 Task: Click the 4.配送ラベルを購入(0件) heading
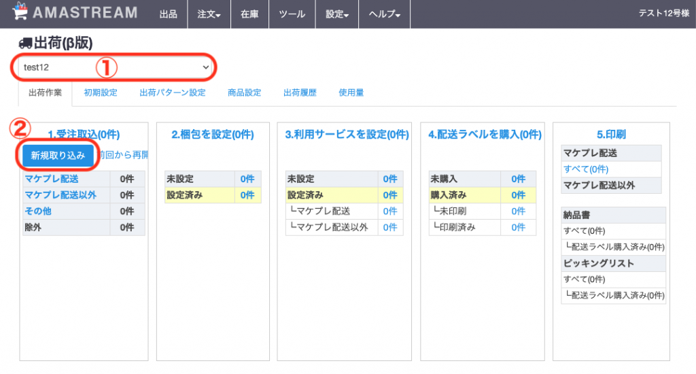tap(485, 135)
